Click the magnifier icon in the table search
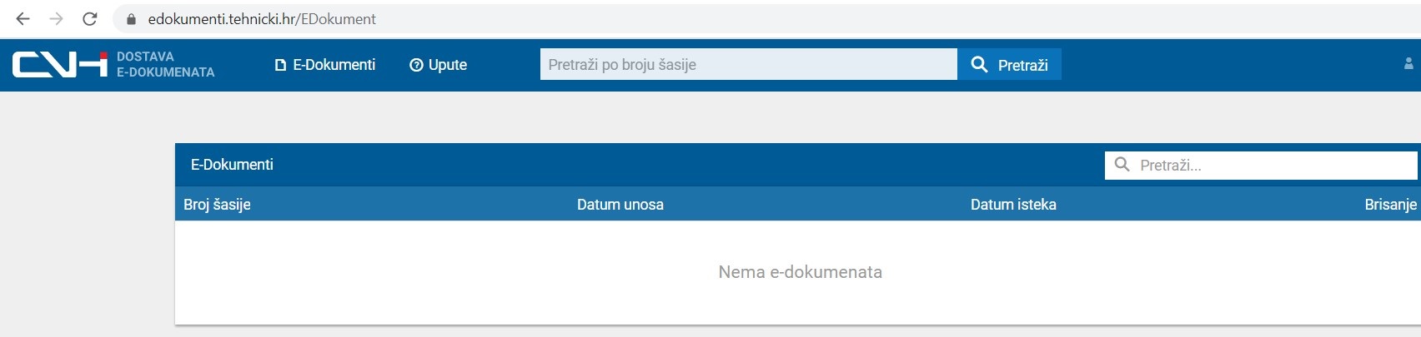Image resolution: width=1421 pixels, height=337 pixels. point(1122,165)
